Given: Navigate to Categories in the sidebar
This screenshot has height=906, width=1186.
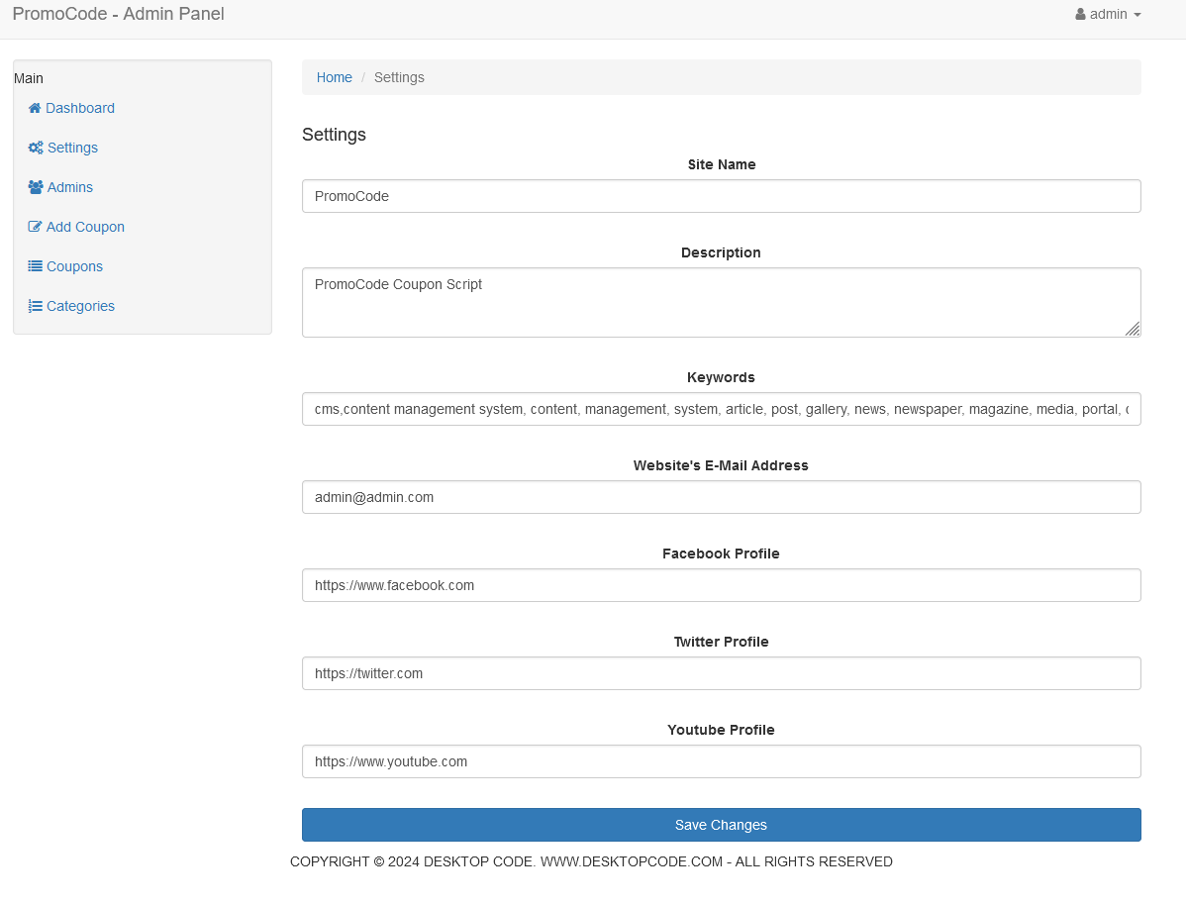Looking at the screenshot, I should click(x=80, y=306).
